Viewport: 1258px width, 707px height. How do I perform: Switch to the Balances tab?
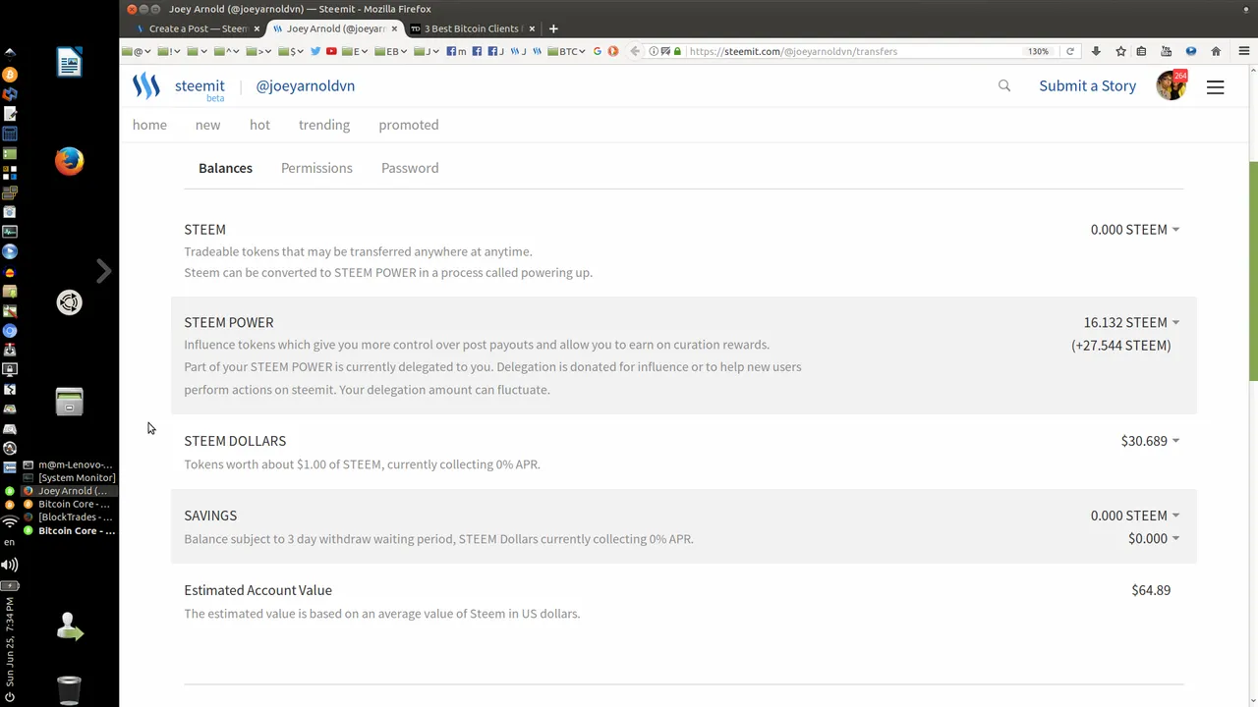(x=225, y=168)
